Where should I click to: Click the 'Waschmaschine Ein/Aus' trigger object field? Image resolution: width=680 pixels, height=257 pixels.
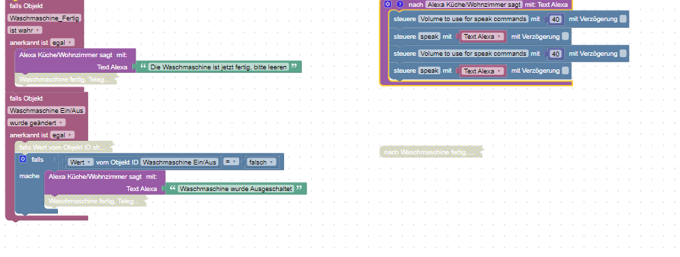click(46, 110)
